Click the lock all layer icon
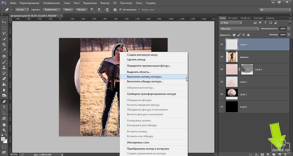 click(x=248, y=35)
